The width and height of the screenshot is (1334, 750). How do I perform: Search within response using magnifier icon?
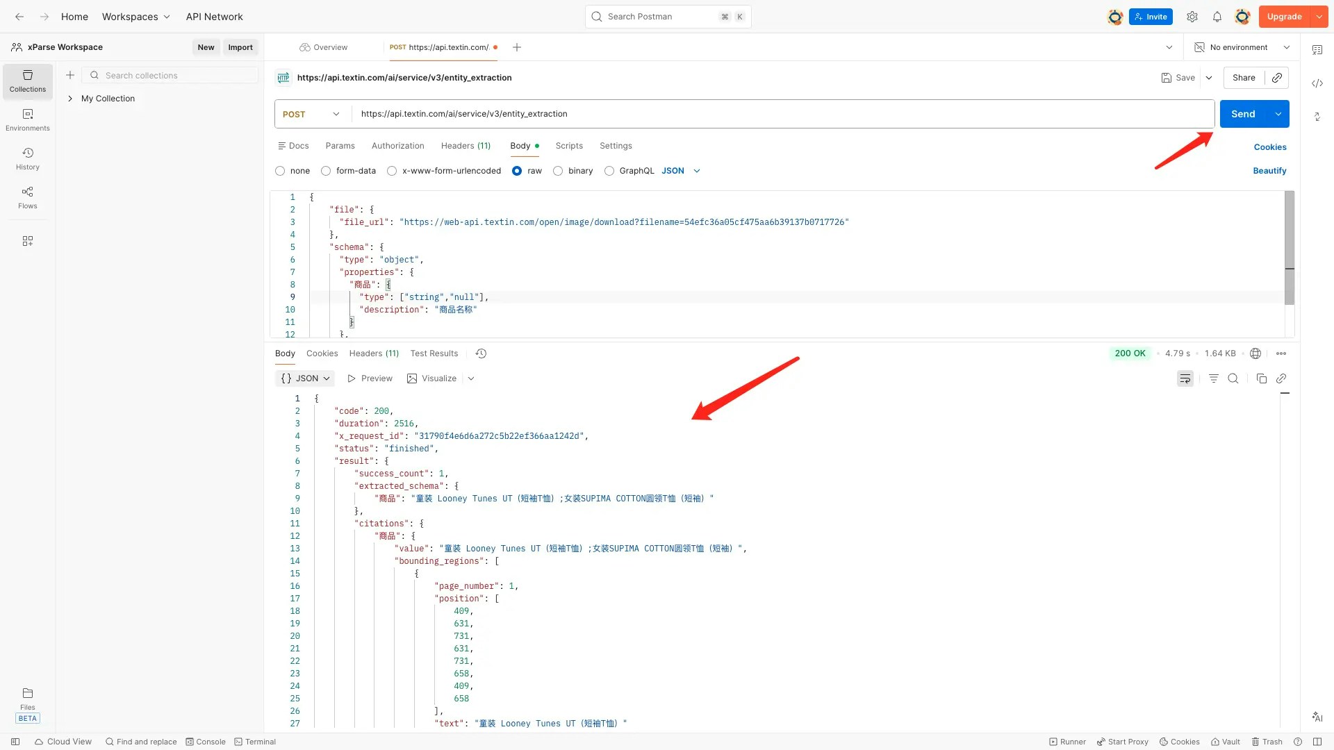pyautogui.click(x=1233, y=378)
